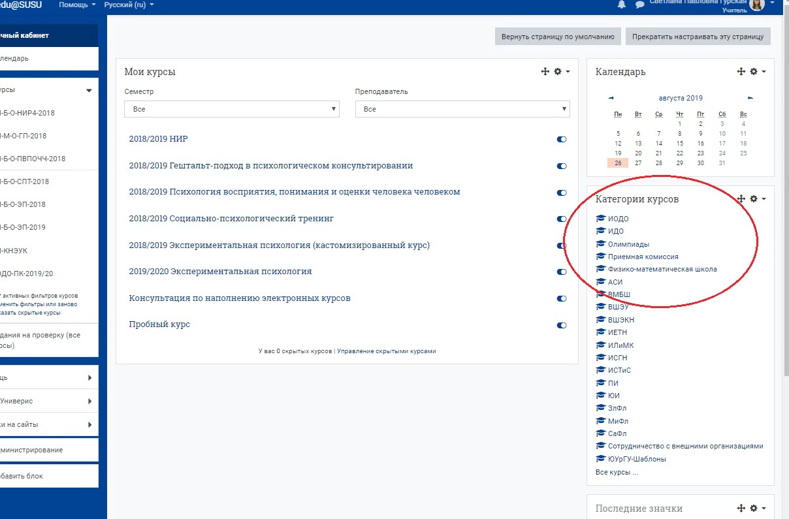
Task: Toggle the Пробный курс switch
Action: coord(561,325)
